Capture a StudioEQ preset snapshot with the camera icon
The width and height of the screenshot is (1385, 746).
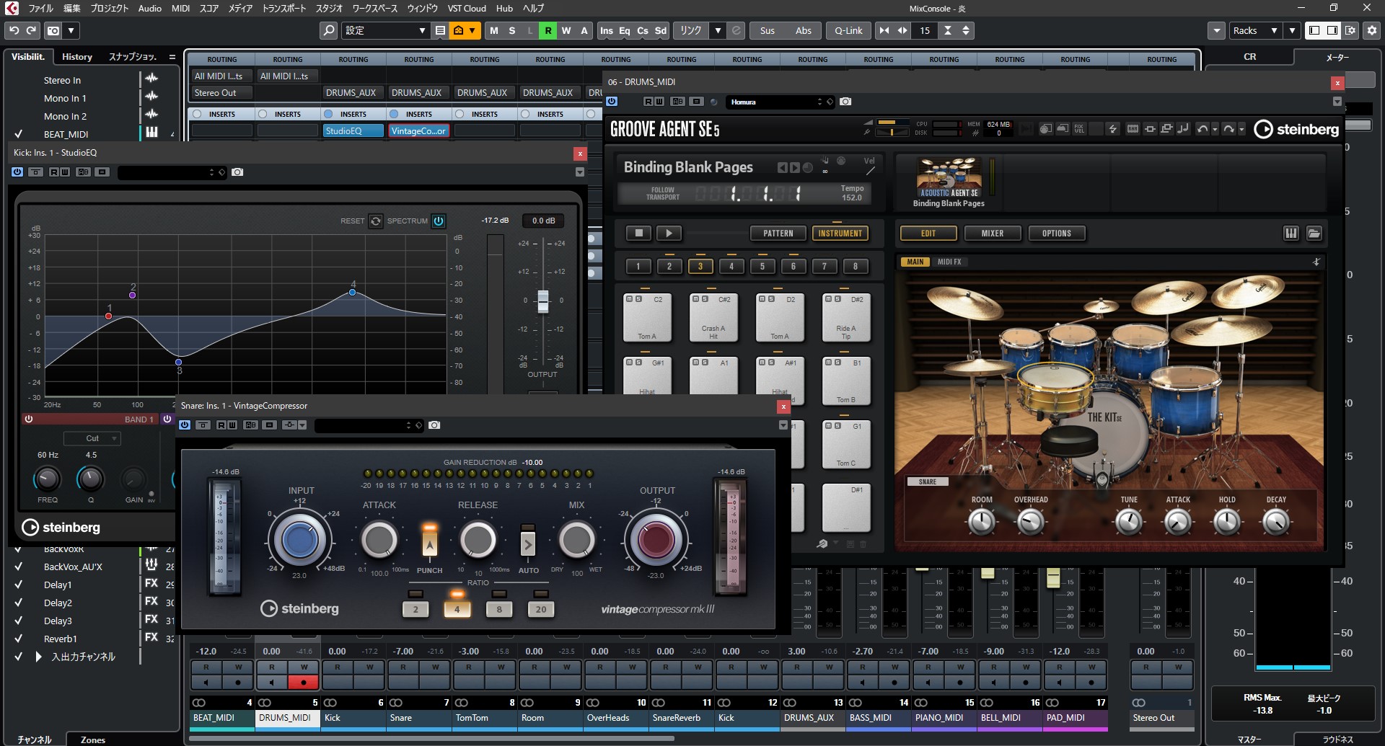click(237, 172)
